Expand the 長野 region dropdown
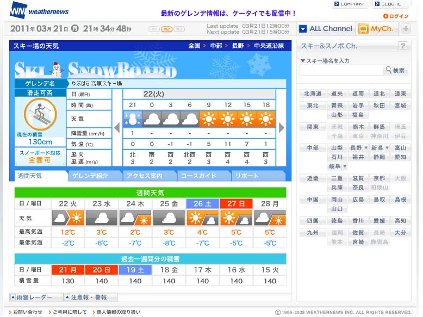The width and height of the screenshot is (423, 317). [366, 148]
